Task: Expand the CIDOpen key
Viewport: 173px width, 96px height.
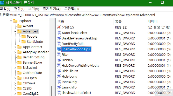Action: [15, 78]
